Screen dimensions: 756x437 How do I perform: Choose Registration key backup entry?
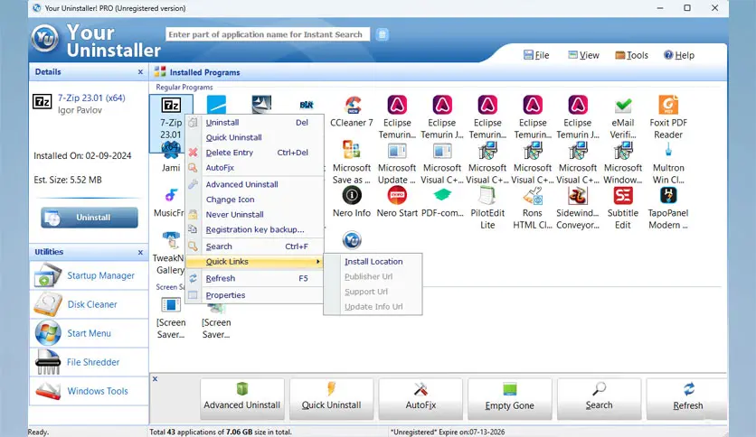click(255, 229)
